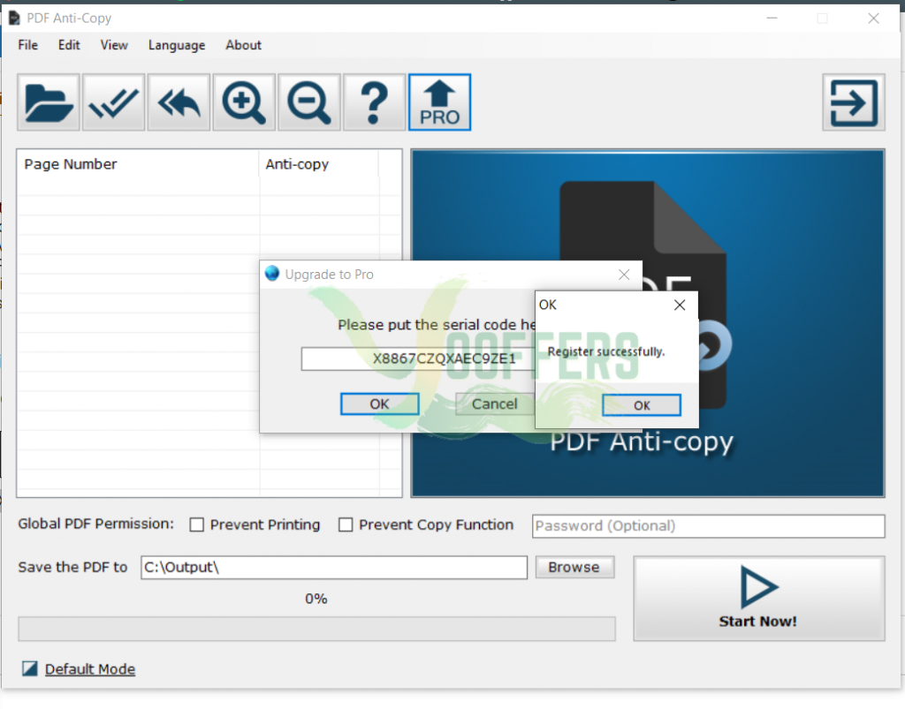Image resolution: width=905 pixels, height=709 pixels.
Task: Click the 'Global PDF Permission:' label
Action: point(95,524)
